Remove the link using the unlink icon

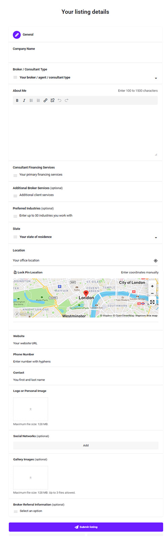pos(52,101)
